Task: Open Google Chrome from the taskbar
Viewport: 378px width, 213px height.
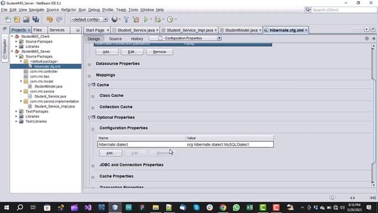Action: click(x=223, y=207)
